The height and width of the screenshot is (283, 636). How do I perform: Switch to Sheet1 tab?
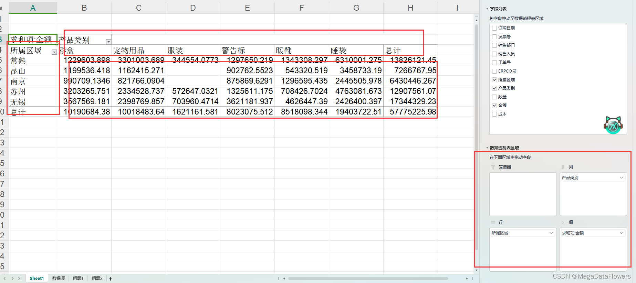[37, 279]
